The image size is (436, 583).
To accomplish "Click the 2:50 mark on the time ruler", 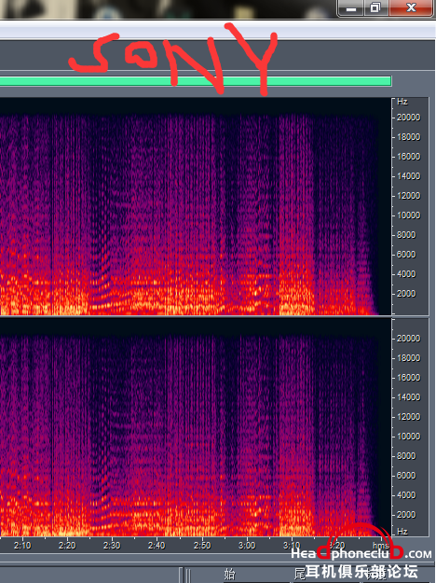I will click(x=202, y=546).
